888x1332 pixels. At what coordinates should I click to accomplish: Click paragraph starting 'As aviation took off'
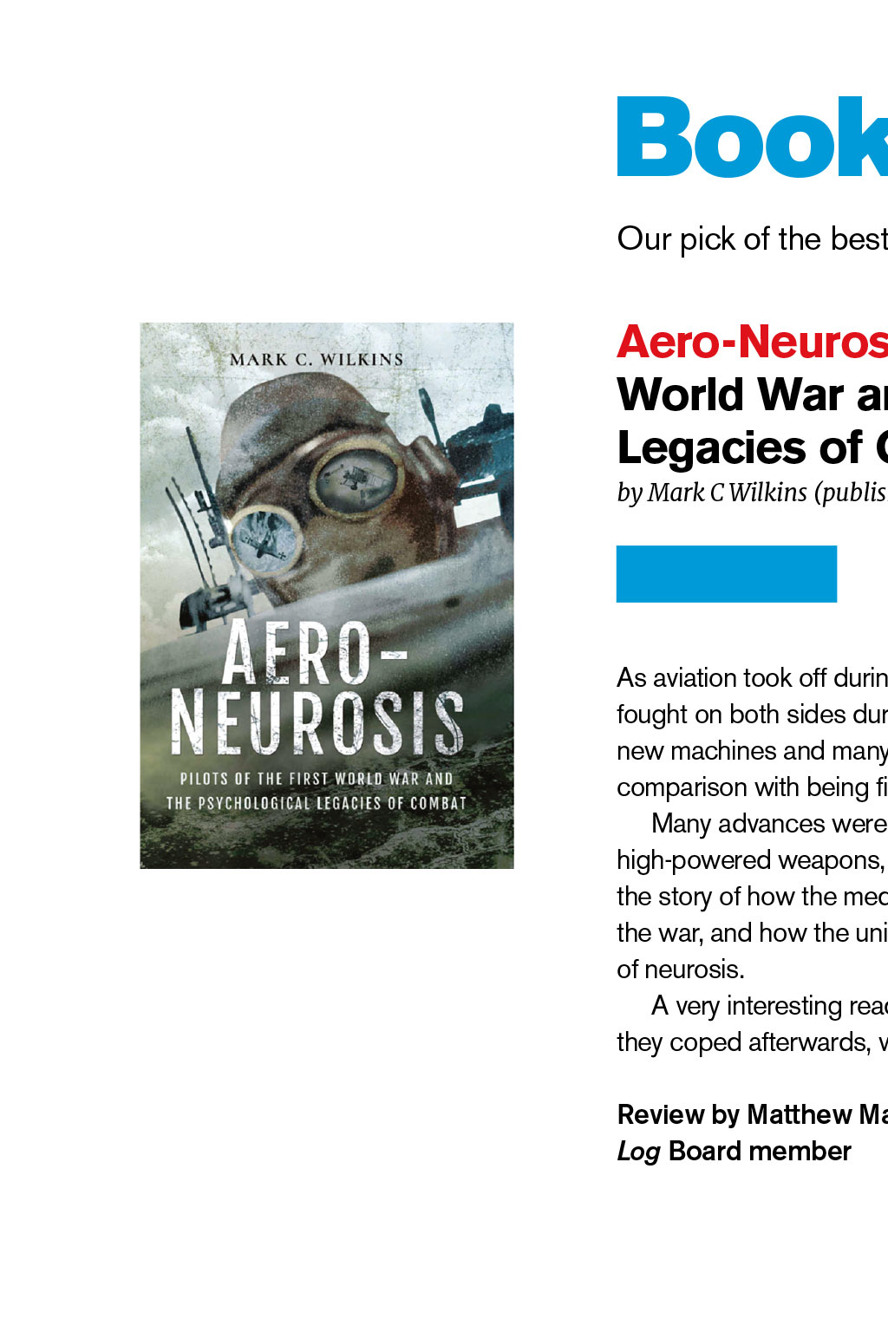pos(752,732)
